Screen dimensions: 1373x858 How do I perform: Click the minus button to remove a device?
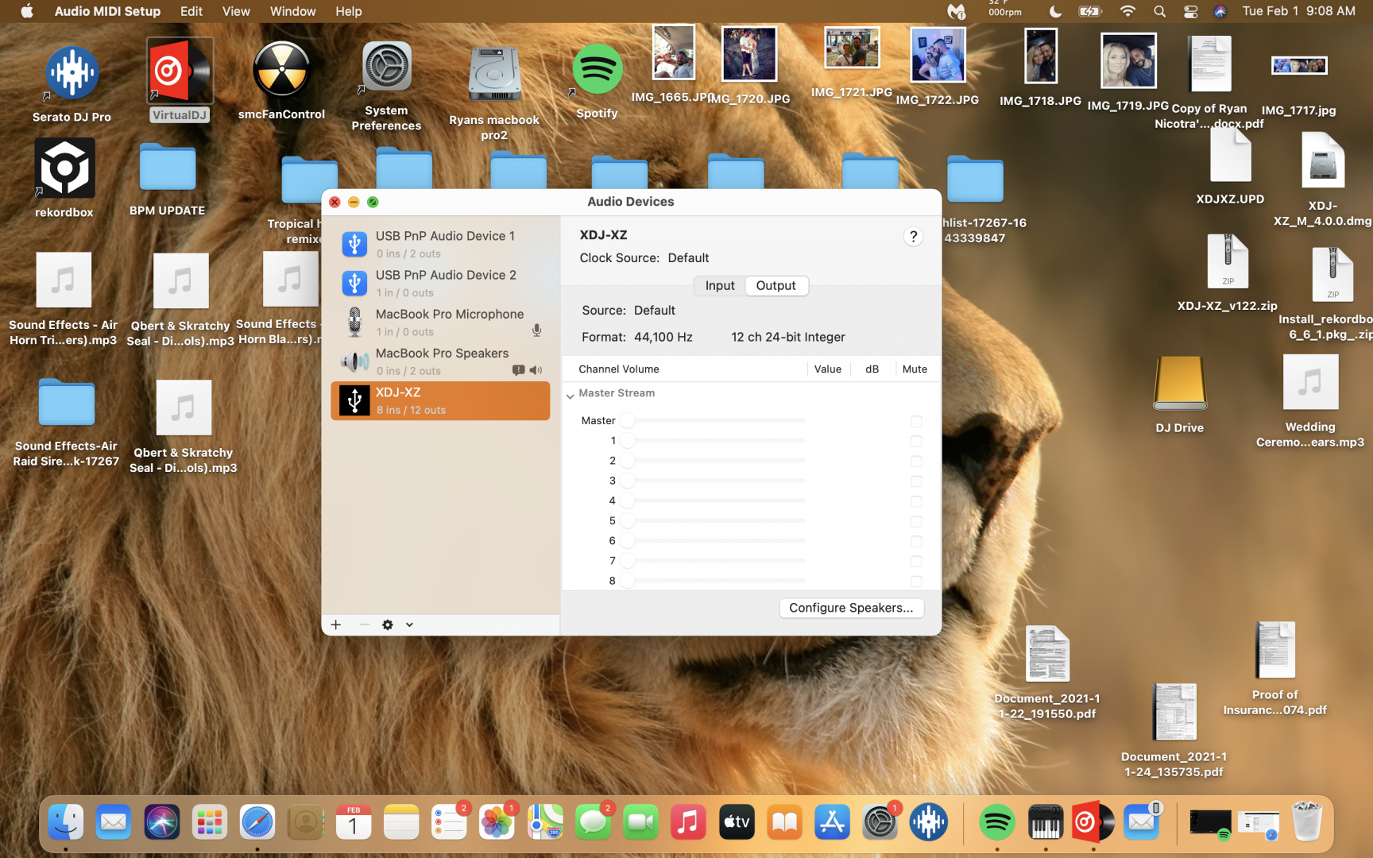[365, 624]
